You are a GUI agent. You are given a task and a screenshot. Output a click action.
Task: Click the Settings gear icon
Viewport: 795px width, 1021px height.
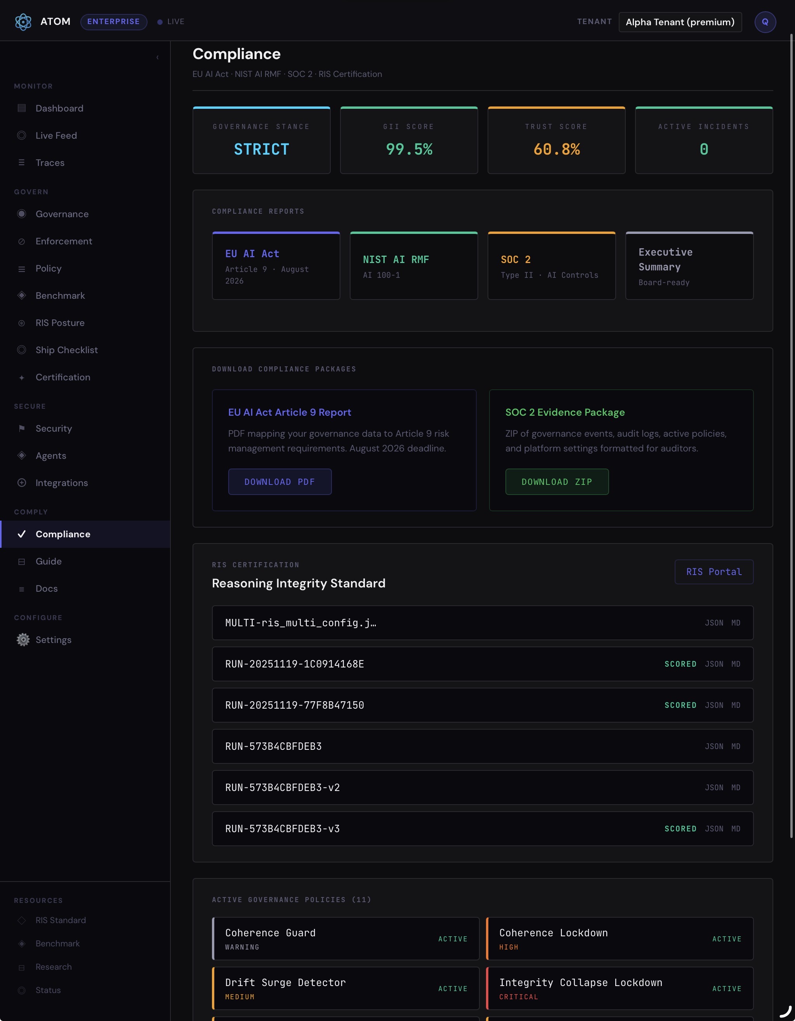[x=23, y=639]
